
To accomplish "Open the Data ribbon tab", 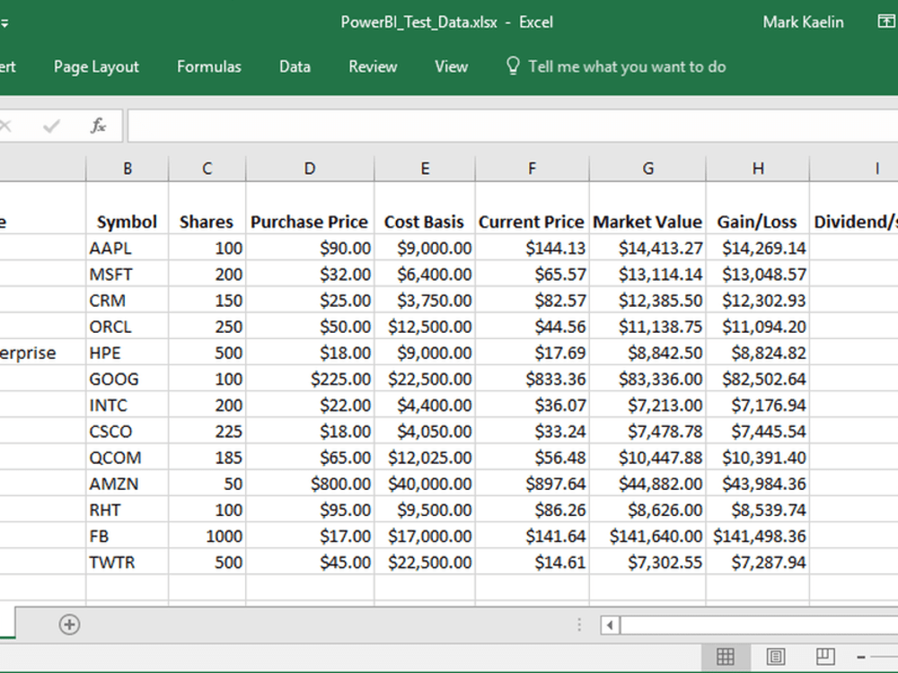I will pyautogui.click(x=295, y=67).
